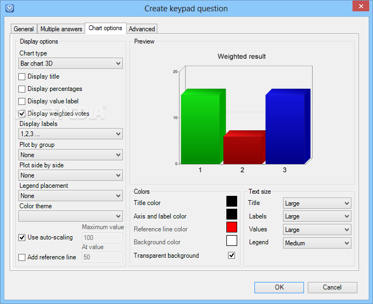Open the Plot side by side dropdown
Viewport: 373px width, 304px height.
coord(71,175)
